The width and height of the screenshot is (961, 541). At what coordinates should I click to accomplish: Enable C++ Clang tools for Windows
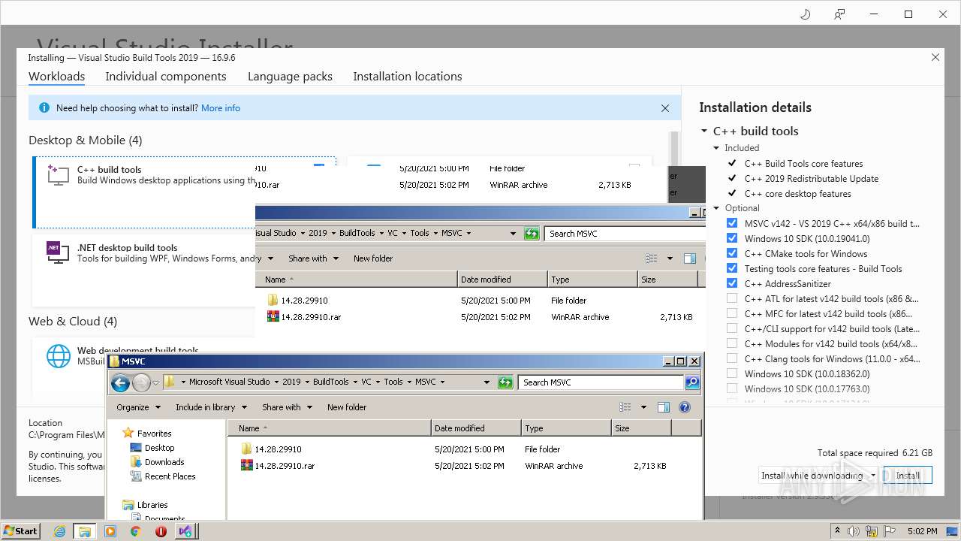pos(732,358)
